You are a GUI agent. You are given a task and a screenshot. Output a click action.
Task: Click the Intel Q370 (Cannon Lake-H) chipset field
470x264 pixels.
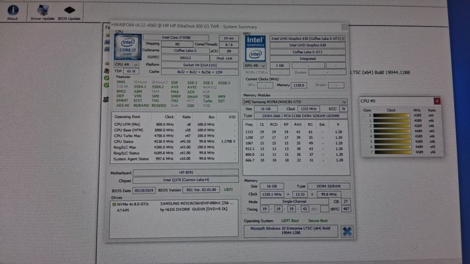pos(186,180)
